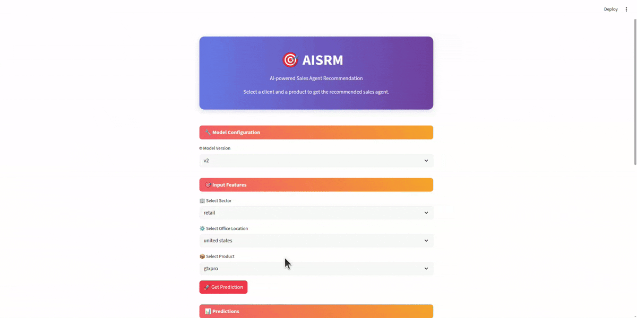
Task: Click the Deploy button
Action: point(610,9)
